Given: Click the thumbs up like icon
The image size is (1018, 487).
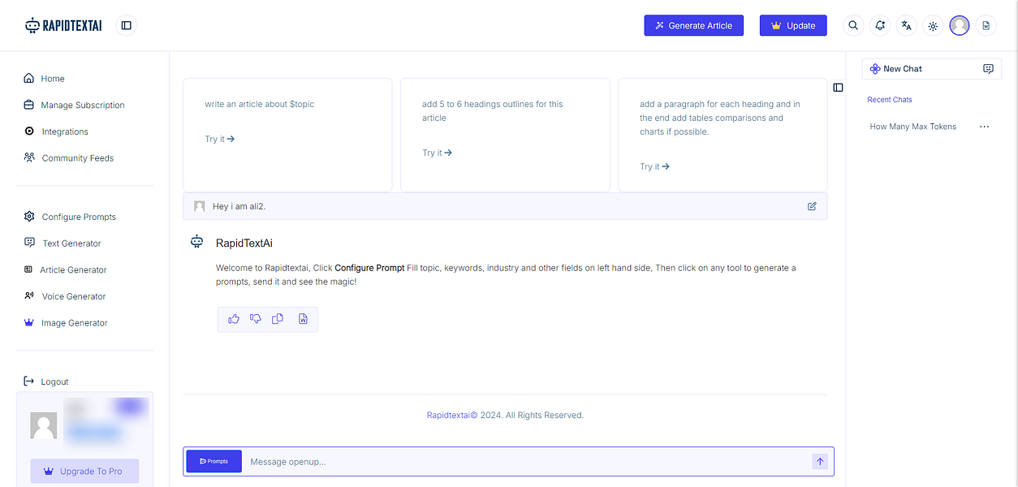Looking at the screenshot, I should point(234,319).
